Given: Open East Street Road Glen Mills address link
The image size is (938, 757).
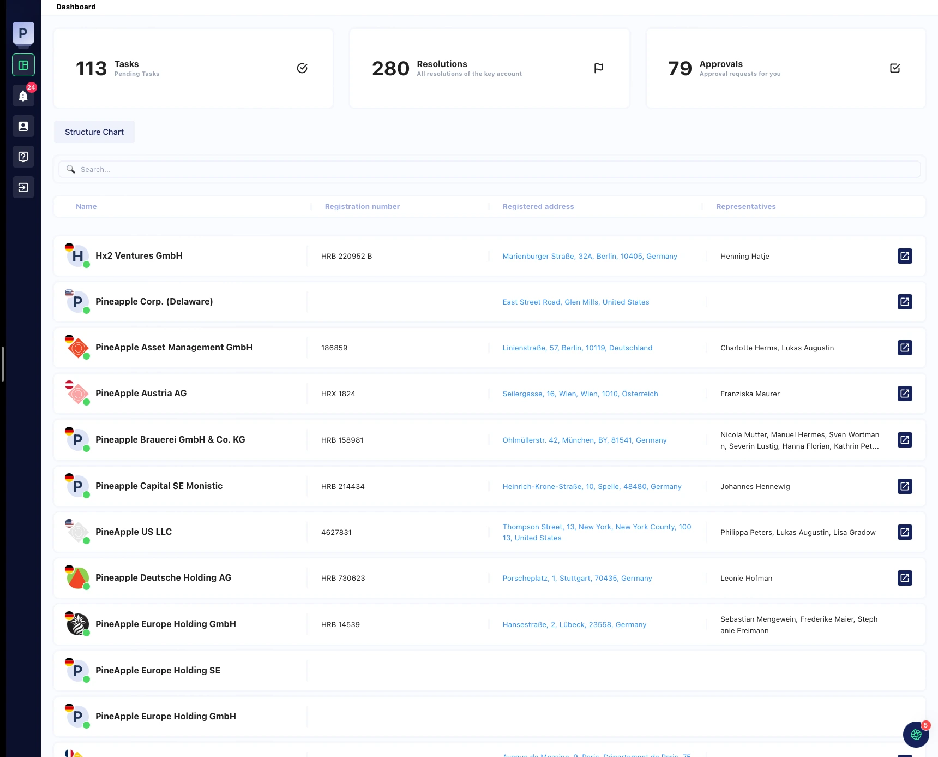Looking at the screenshot, I should click(576, 302).
